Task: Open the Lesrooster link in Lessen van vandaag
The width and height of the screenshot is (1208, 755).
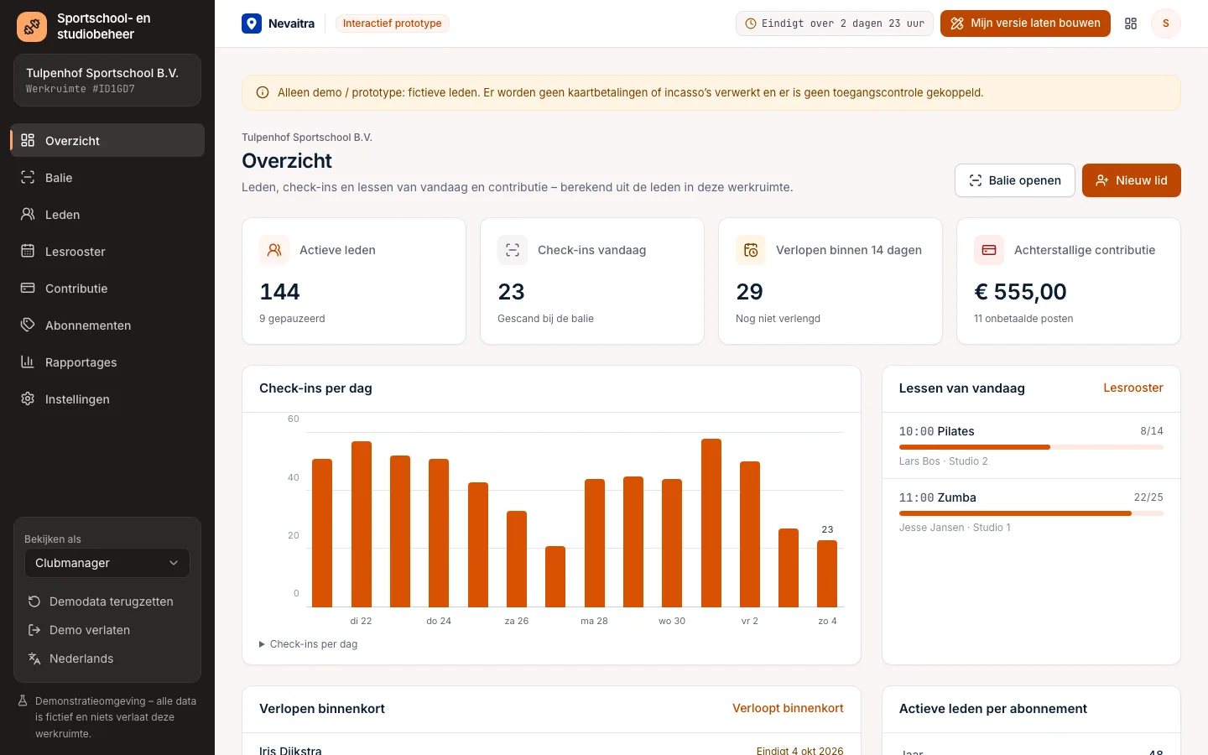Action: 1132,388
